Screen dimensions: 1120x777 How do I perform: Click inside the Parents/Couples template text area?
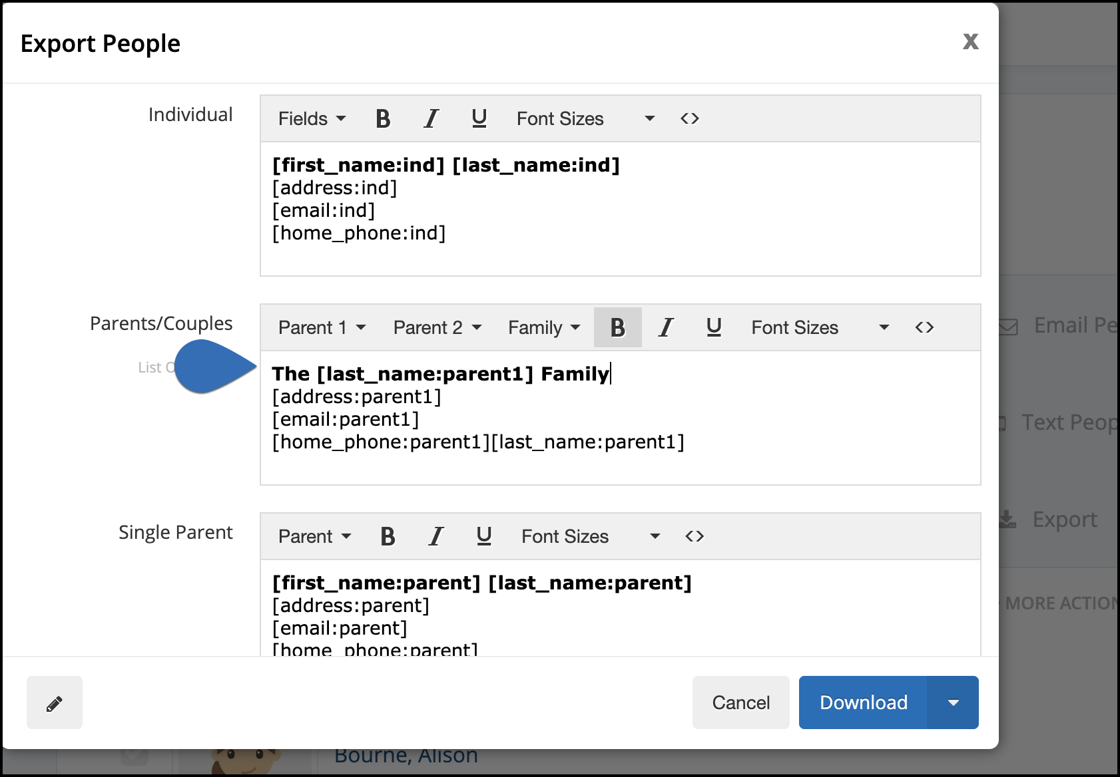point(620,418)
